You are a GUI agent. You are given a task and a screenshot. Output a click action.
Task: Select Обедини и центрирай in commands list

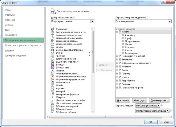tap(67, 106)
